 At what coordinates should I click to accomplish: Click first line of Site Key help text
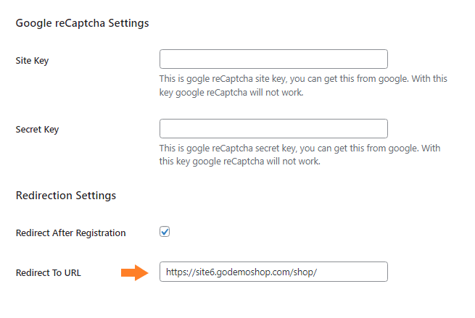point(303,80)
